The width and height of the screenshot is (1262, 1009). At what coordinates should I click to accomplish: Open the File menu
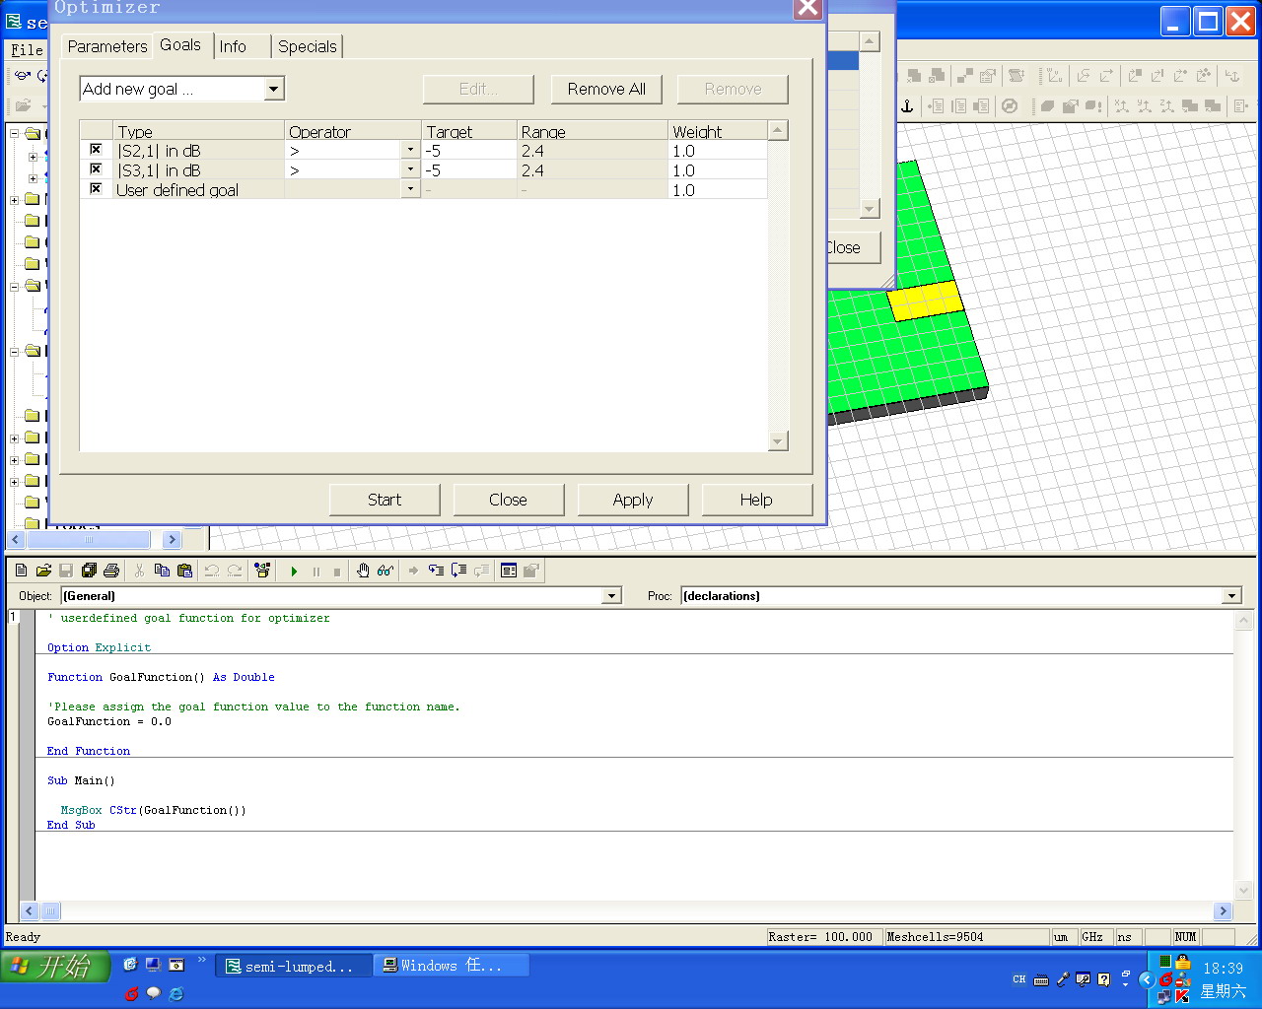click(x=27, y=50)
